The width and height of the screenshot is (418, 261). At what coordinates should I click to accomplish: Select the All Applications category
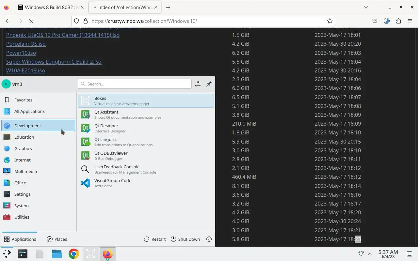pyautogui.click(x=38, y=111)
